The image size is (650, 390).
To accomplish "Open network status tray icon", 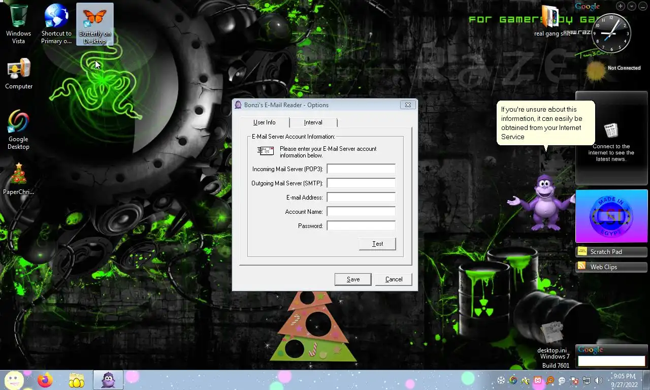I will (587, 380).
